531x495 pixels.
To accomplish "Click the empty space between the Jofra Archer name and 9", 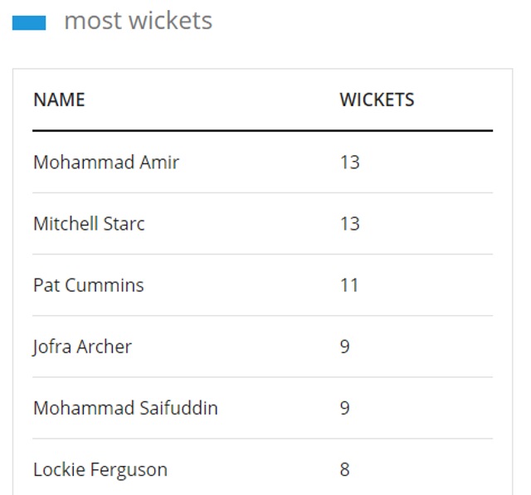I will tap(236, 347).
